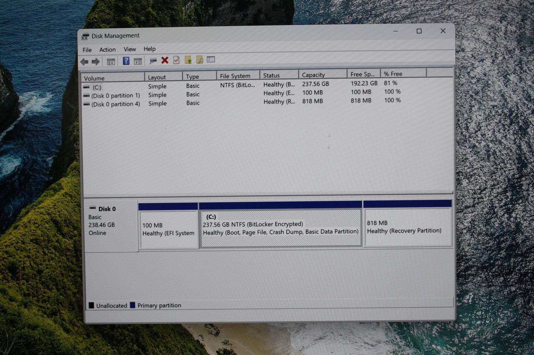Sort by the Type column header
Viewport: 534px width, 355px height.
coord(200,76)
